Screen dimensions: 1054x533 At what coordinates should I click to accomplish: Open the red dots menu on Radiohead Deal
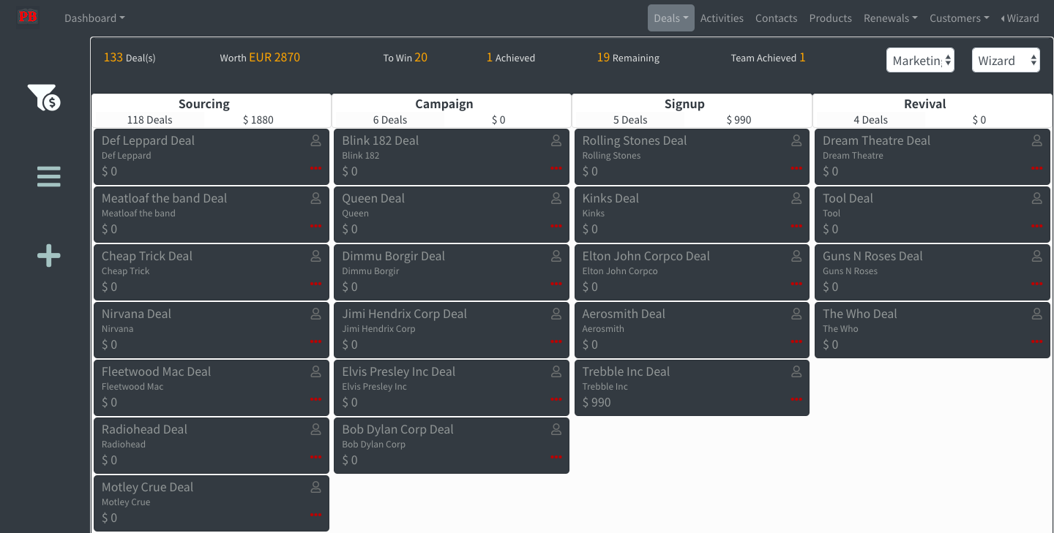316,457
